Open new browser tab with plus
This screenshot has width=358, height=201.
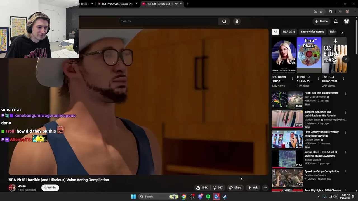pos(187,4)
